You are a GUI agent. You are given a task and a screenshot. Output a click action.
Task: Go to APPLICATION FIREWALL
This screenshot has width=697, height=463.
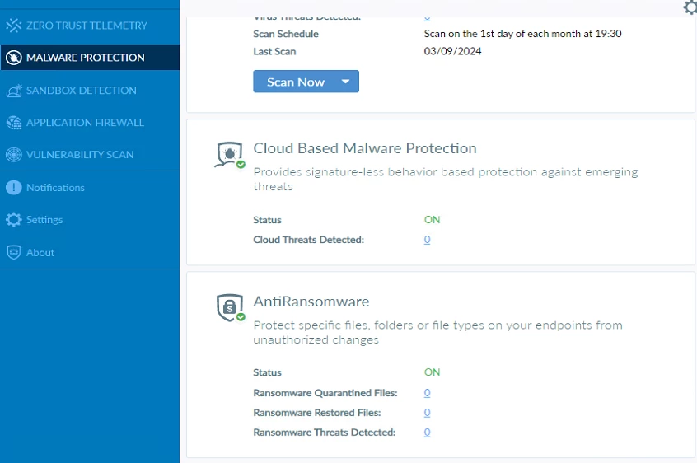click(x=85, y=122)
